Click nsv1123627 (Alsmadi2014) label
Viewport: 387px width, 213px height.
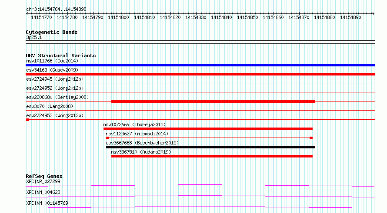(x=137, y=134)
